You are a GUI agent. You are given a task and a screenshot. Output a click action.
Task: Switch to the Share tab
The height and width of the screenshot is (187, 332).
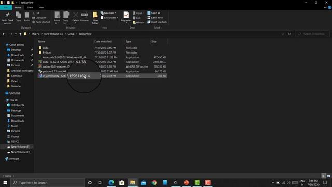tap(30, 7)
